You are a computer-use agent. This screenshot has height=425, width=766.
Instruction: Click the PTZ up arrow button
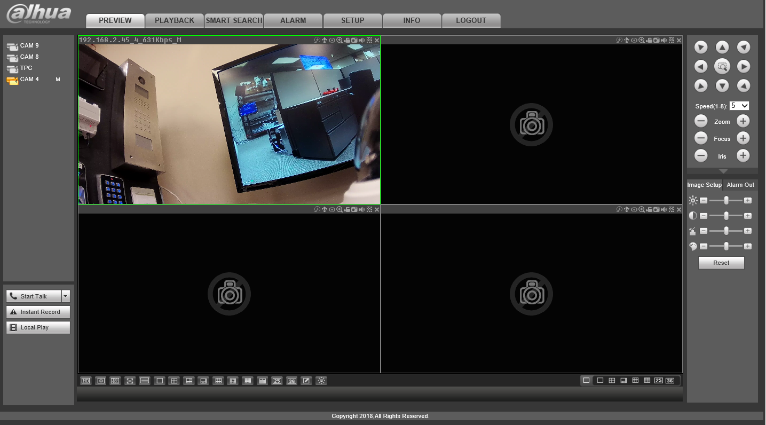[x=722, y=48]
